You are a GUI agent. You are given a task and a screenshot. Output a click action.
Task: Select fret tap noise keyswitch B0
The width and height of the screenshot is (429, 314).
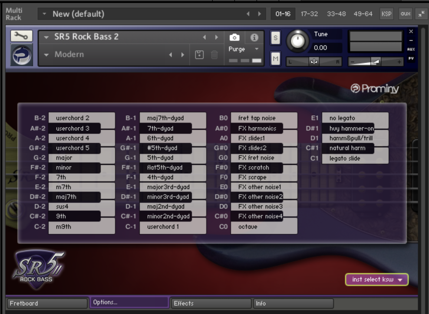click(264, 118)
